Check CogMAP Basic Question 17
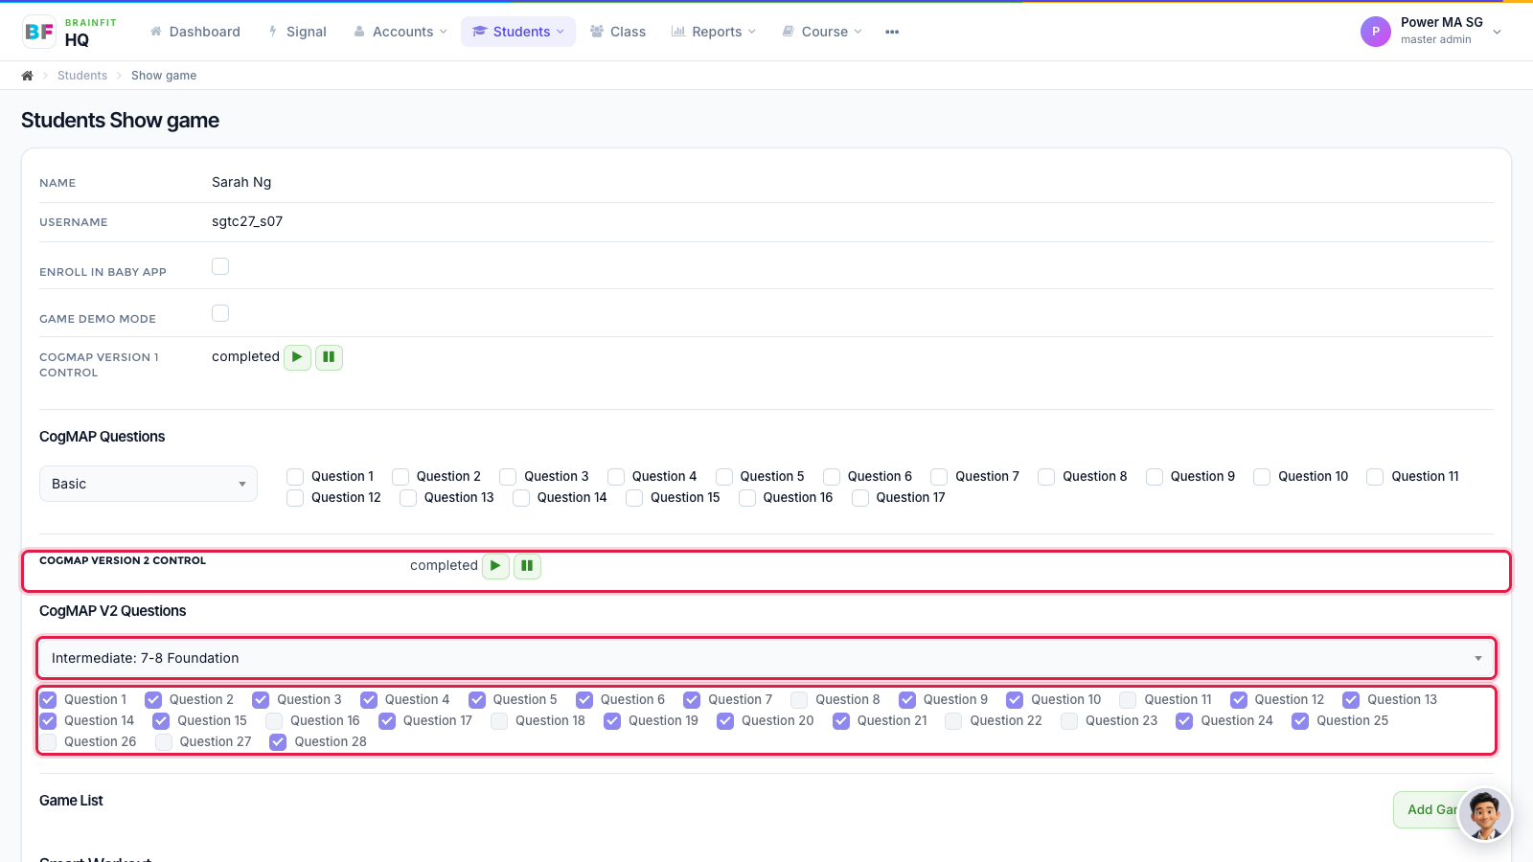Screen dimensions: 1533x862 point(860,498)
